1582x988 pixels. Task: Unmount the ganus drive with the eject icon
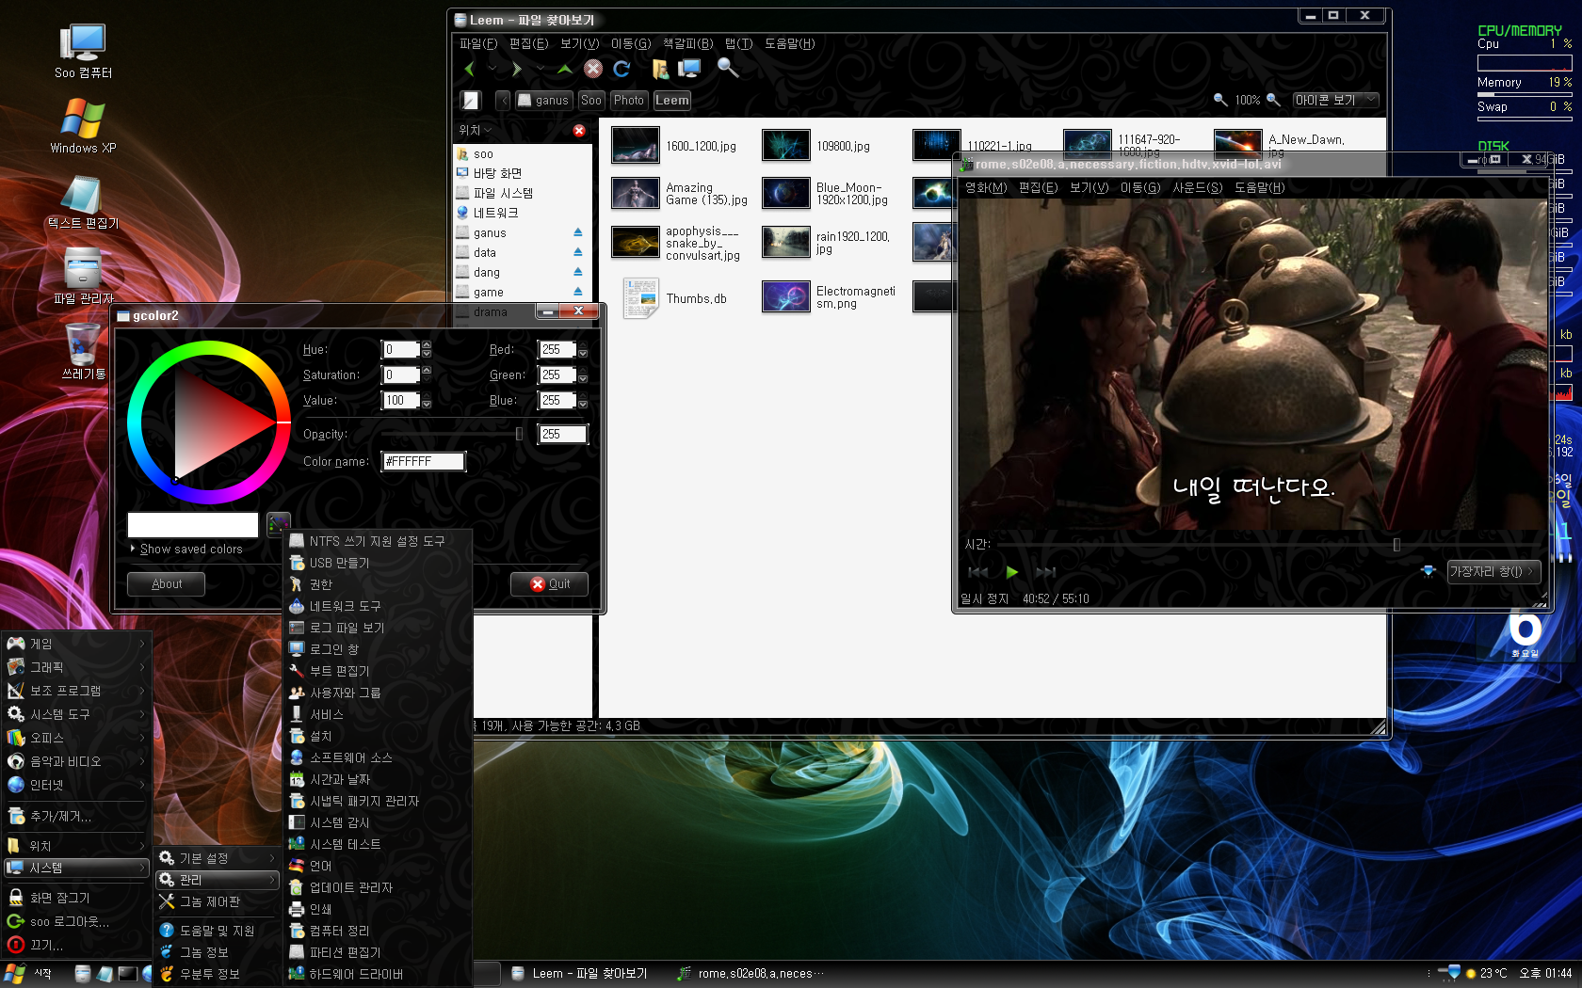(578, 232)
